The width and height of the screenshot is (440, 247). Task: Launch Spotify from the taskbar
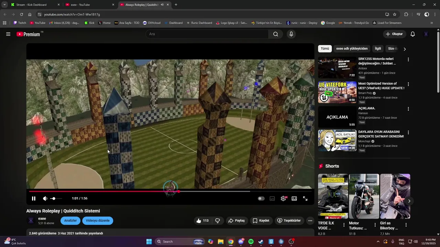point(251,242)
